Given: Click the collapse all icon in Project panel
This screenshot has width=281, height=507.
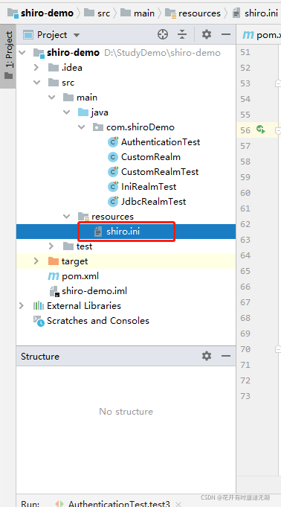Looking at the screenshot, I should 182,34.
